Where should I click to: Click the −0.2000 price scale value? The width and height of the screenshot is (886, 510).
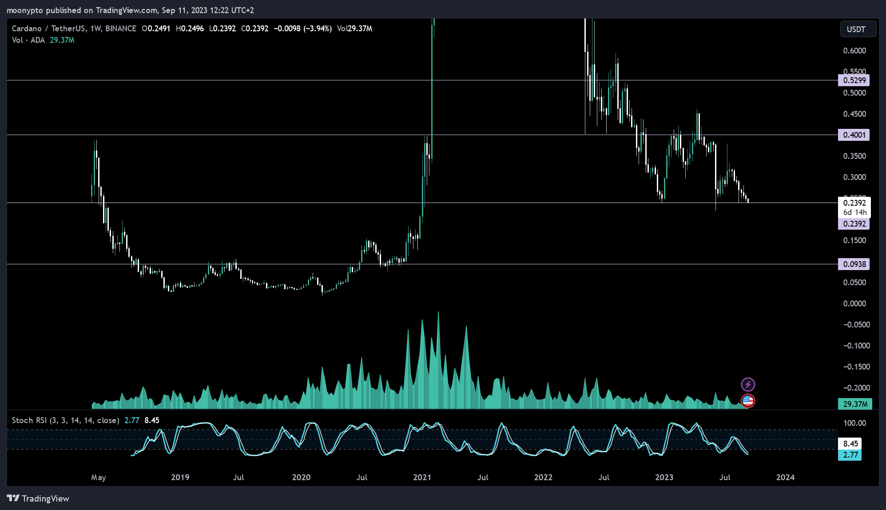856,388
